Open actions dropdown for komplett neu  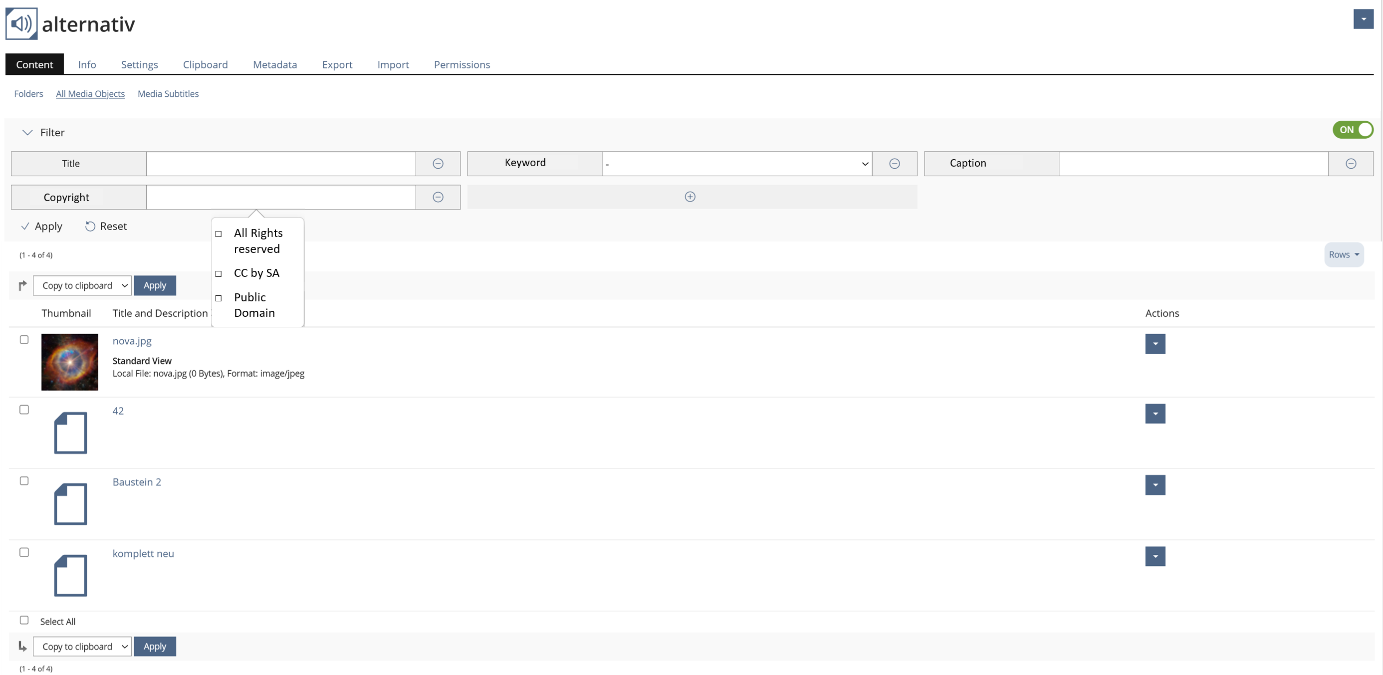click(x=1155, y=556)
